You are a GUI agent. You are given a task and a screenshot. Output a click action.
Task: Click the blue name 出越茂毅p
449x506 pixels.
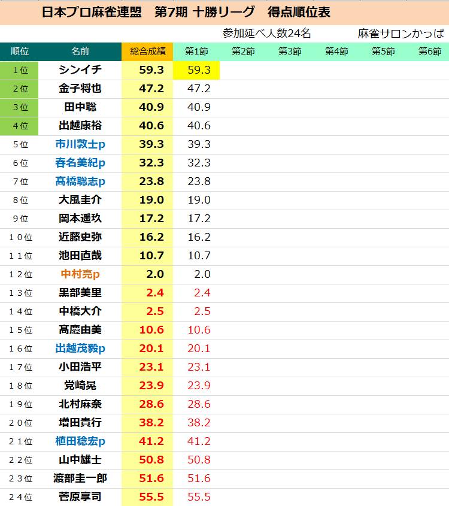(80, 349)
